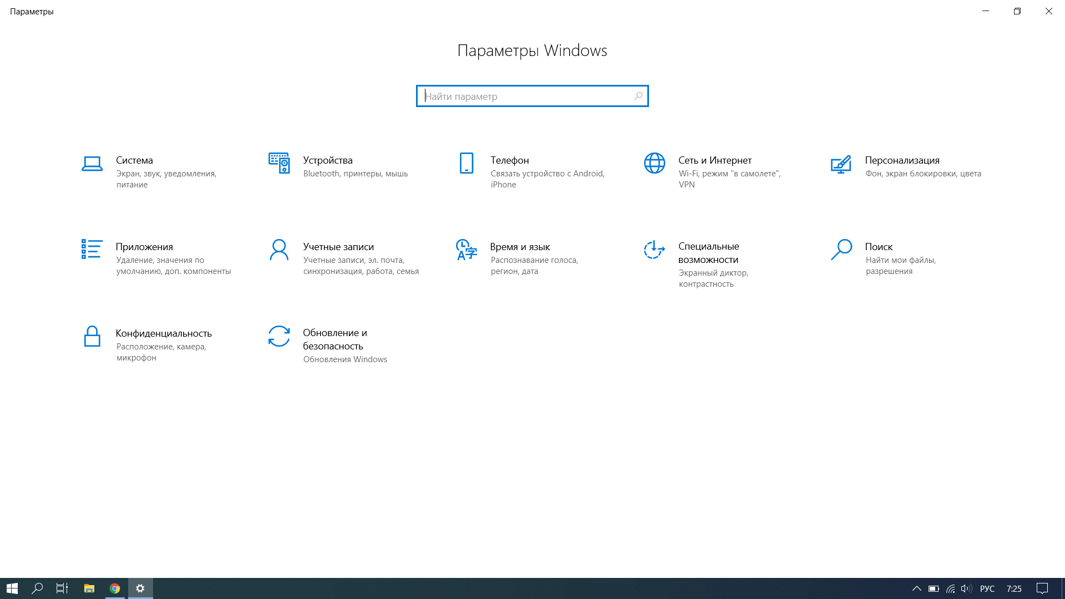The image size is (1065, 599).
Task: Click 'Удаление, значения по умолчанию' description
Action: 174,266
